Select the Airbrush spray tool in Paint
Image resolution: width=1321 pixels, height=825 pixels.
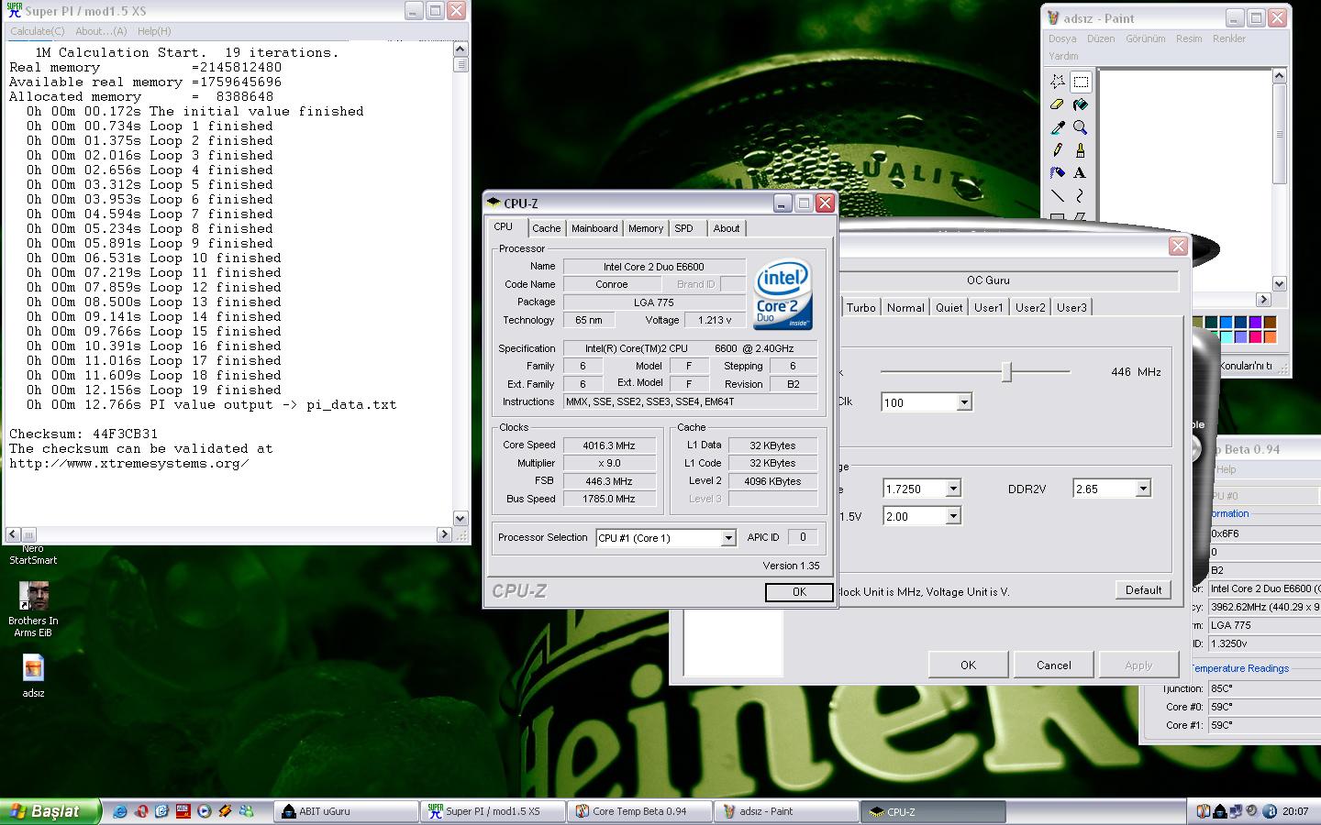[1058, 172]
